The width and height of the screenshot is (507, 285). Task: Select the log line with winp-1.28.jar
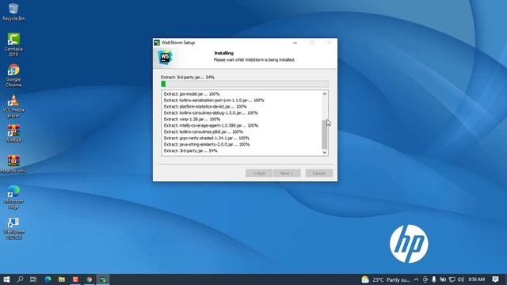tap(192, 120)
